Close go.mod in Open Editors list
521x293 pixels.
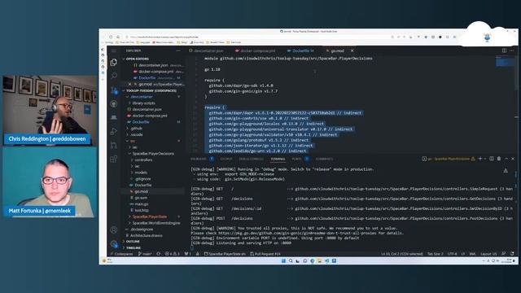coord(129,85)
